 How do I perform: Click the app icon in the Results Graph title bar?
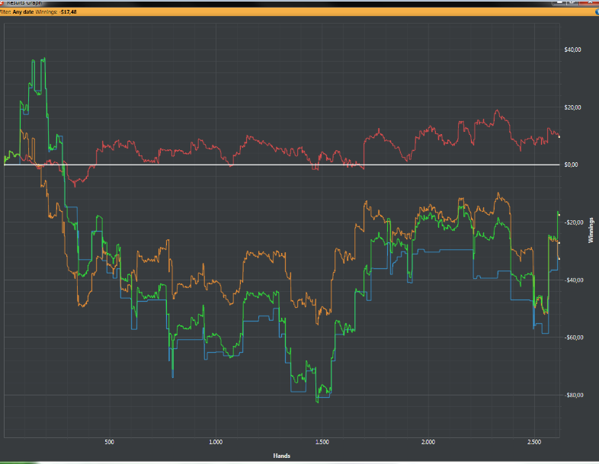[x=2, y=2]
